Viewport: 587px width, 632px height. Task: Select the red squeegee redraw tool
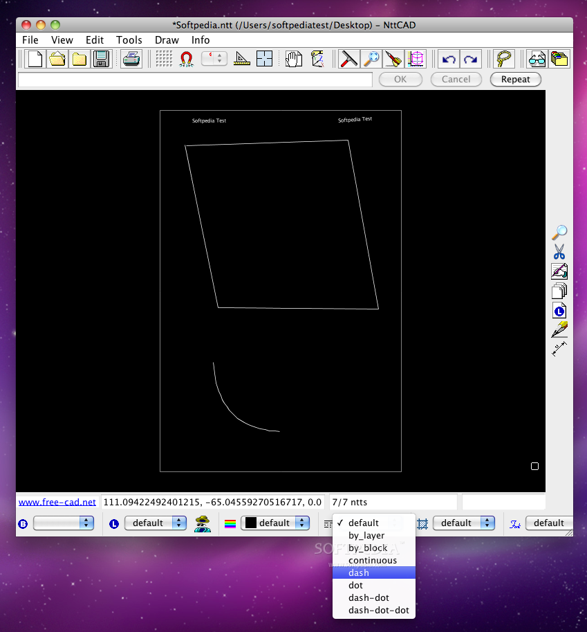pos(348,60)
